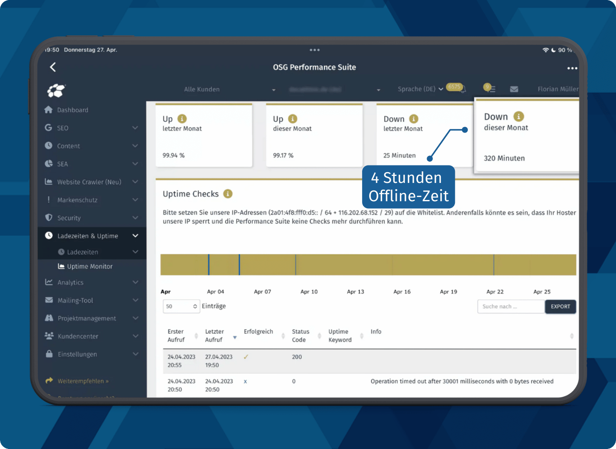Click the Markenschutz exclamation icon
The width and height of the screenshot is (616, 449).
49,200
